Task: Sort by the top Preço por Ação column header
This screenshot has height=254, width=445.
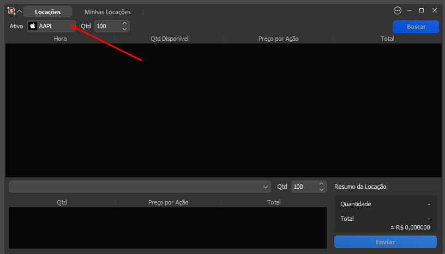Action: click(279, 39)
